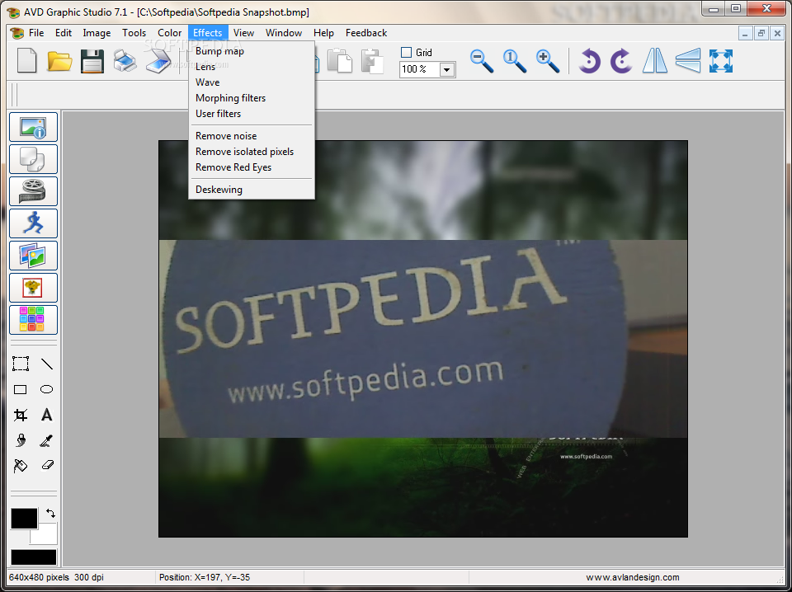Select Remove isolated pixels
Screen dimensions: 792x592
(x=252, y=152)
